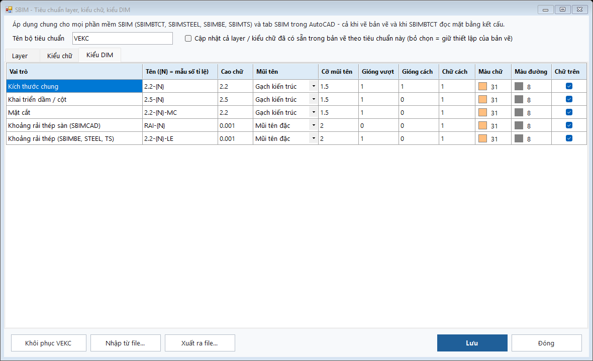This screenshot has width=593, height=361.
Task: Click the name cell RAI-{N}
Action: click(180, 125)
